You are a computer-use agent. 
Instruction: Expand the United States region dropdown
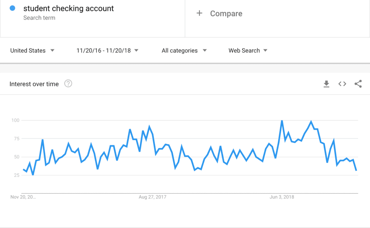tap(32, 51)
